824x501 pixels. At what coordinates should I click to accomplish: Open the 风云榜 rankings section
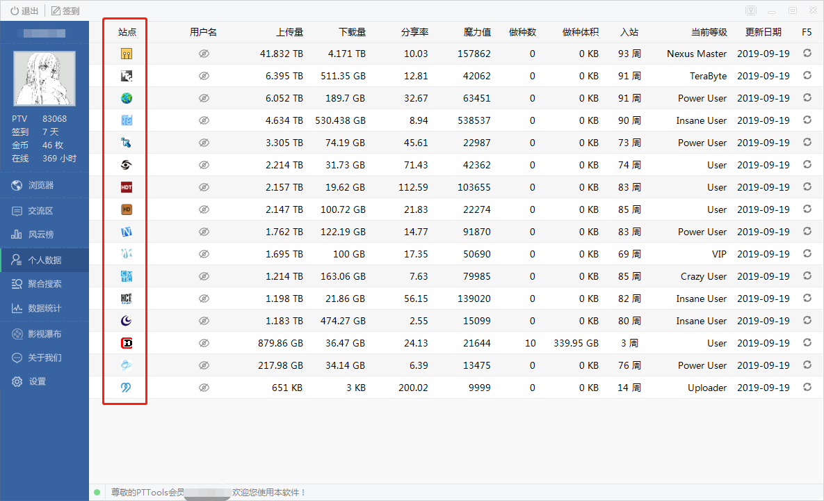point(44,234)
